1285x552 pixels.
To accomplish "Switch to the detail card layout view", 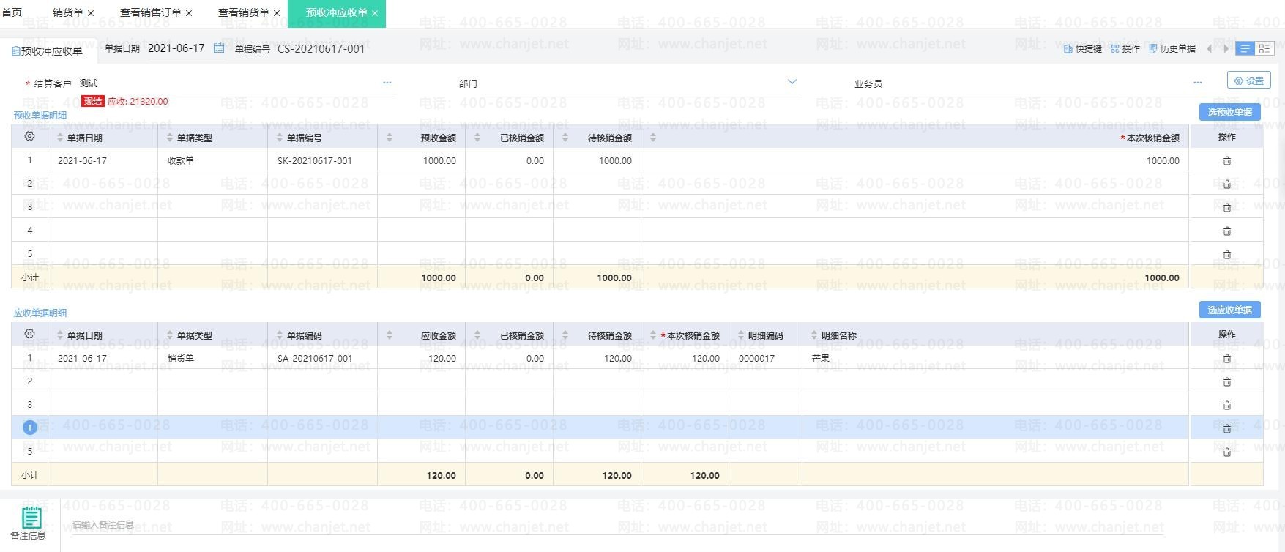I will pyautogui.click(x=1264, y=49).
